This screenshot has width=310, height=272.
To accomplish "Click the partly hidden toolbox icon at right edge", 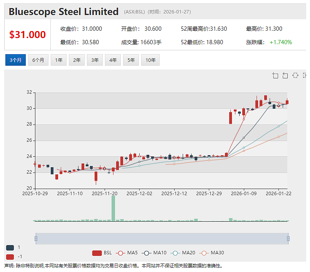I will click(305, 75).
